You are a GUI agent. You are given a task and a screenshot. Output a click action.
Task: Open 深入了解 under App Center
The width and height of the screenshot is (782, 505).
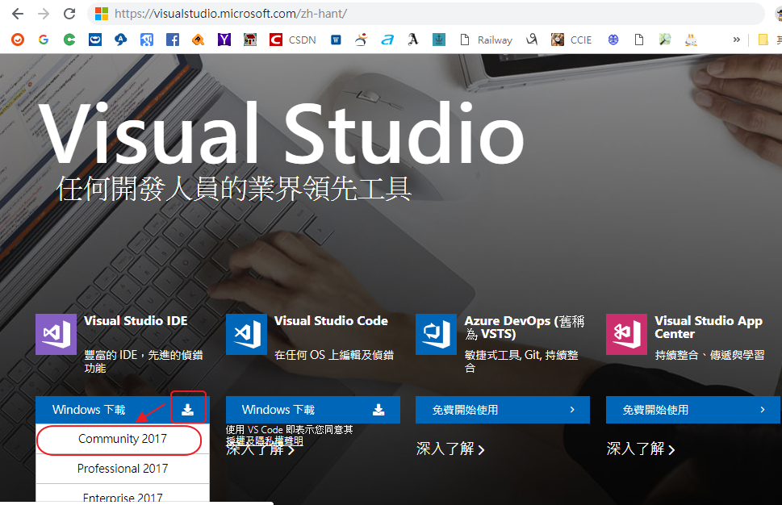[x=642, y=449]
